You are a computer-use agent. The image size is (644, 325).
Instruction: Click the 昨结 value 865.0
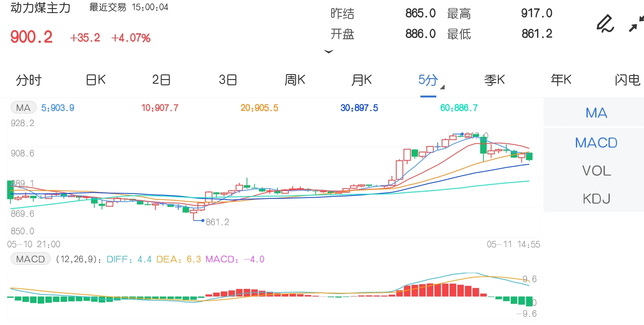tap(420, 13)
